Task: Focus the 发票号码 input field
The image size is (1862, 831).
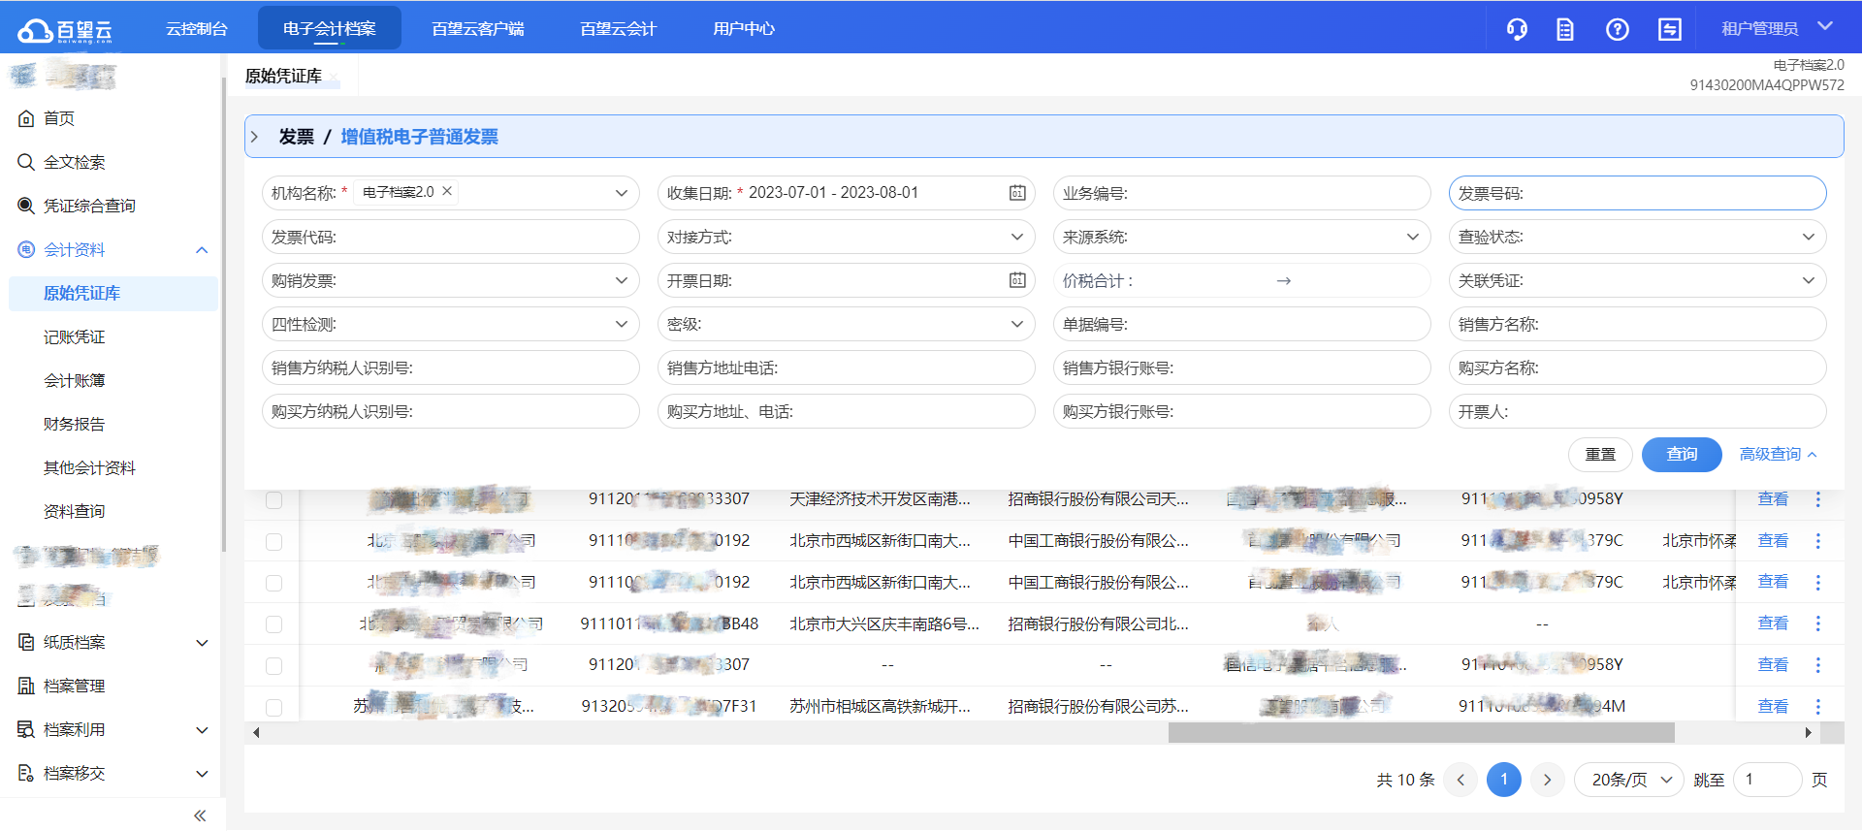Action: point(1638,193)
